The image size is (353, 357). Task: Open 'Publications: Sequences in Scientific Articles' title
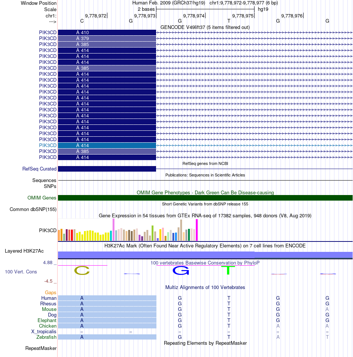tap(205, 175)
